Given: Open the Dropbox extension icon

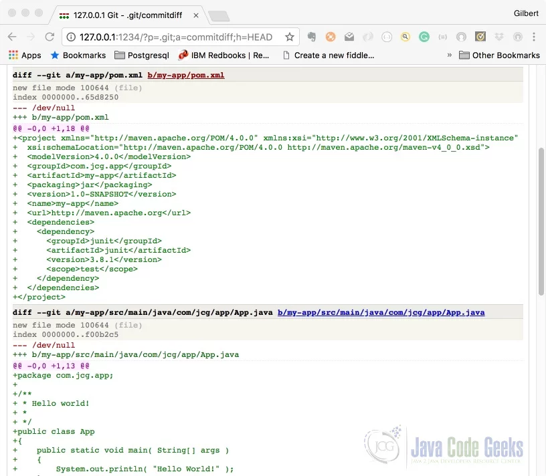Looking at the screenshot, I should [x=499, y=37].
